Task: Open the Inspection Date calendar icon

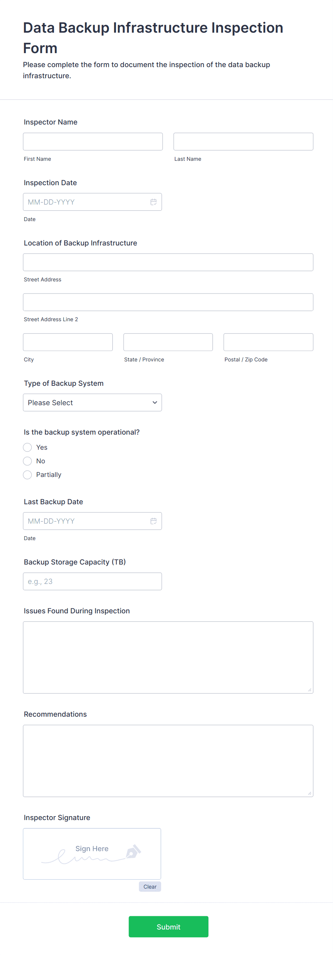Action: click(153, 202)
